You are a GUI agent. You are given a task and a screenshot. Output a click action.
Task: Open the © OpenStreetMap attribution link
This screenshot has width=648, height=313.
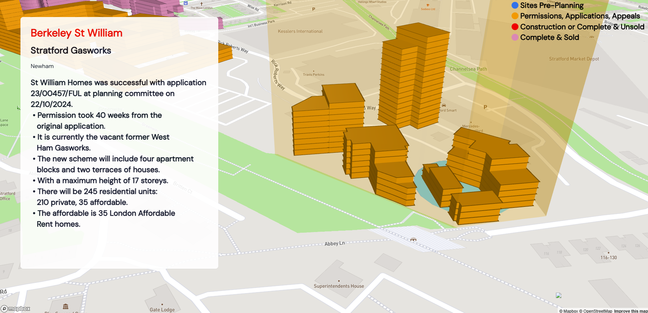[x=595, y=311]
